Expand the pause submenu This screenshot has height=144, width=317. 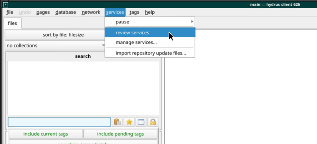pos(150,22)
